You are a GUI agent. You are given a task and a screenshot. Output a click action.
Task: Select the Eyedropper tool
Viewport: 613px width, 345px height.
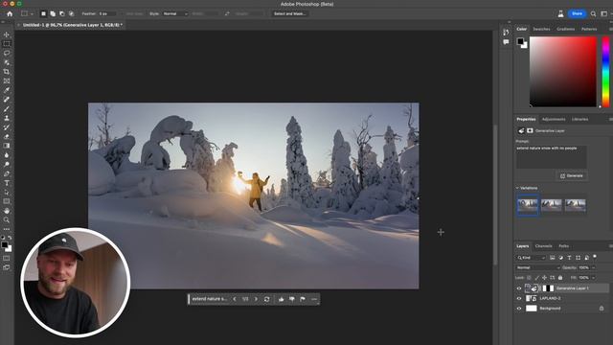[7, 90]
